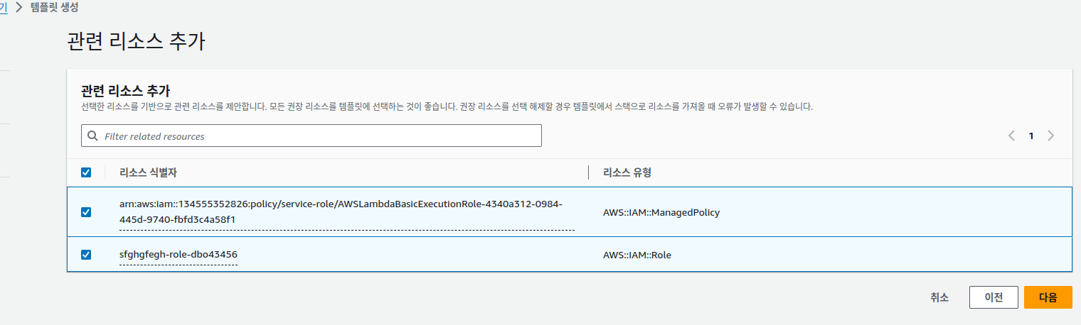Click the column divider before 리소스 유형

click(589, 172)
